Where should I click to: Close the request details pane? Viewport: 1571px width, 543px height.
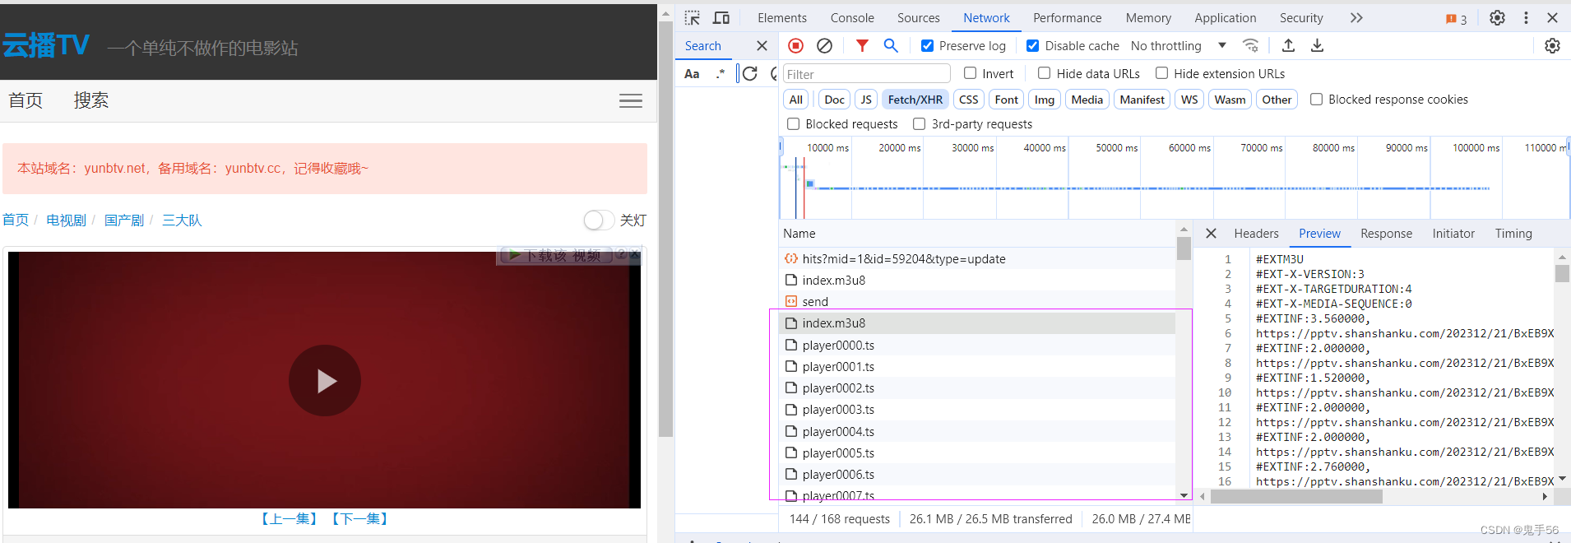click(1211, 234)
